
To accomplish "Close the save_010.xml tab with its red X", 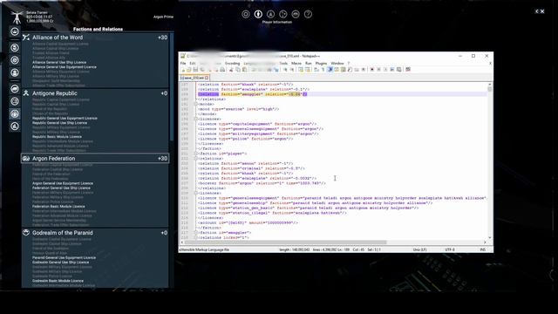I will [x=207, y=78].
